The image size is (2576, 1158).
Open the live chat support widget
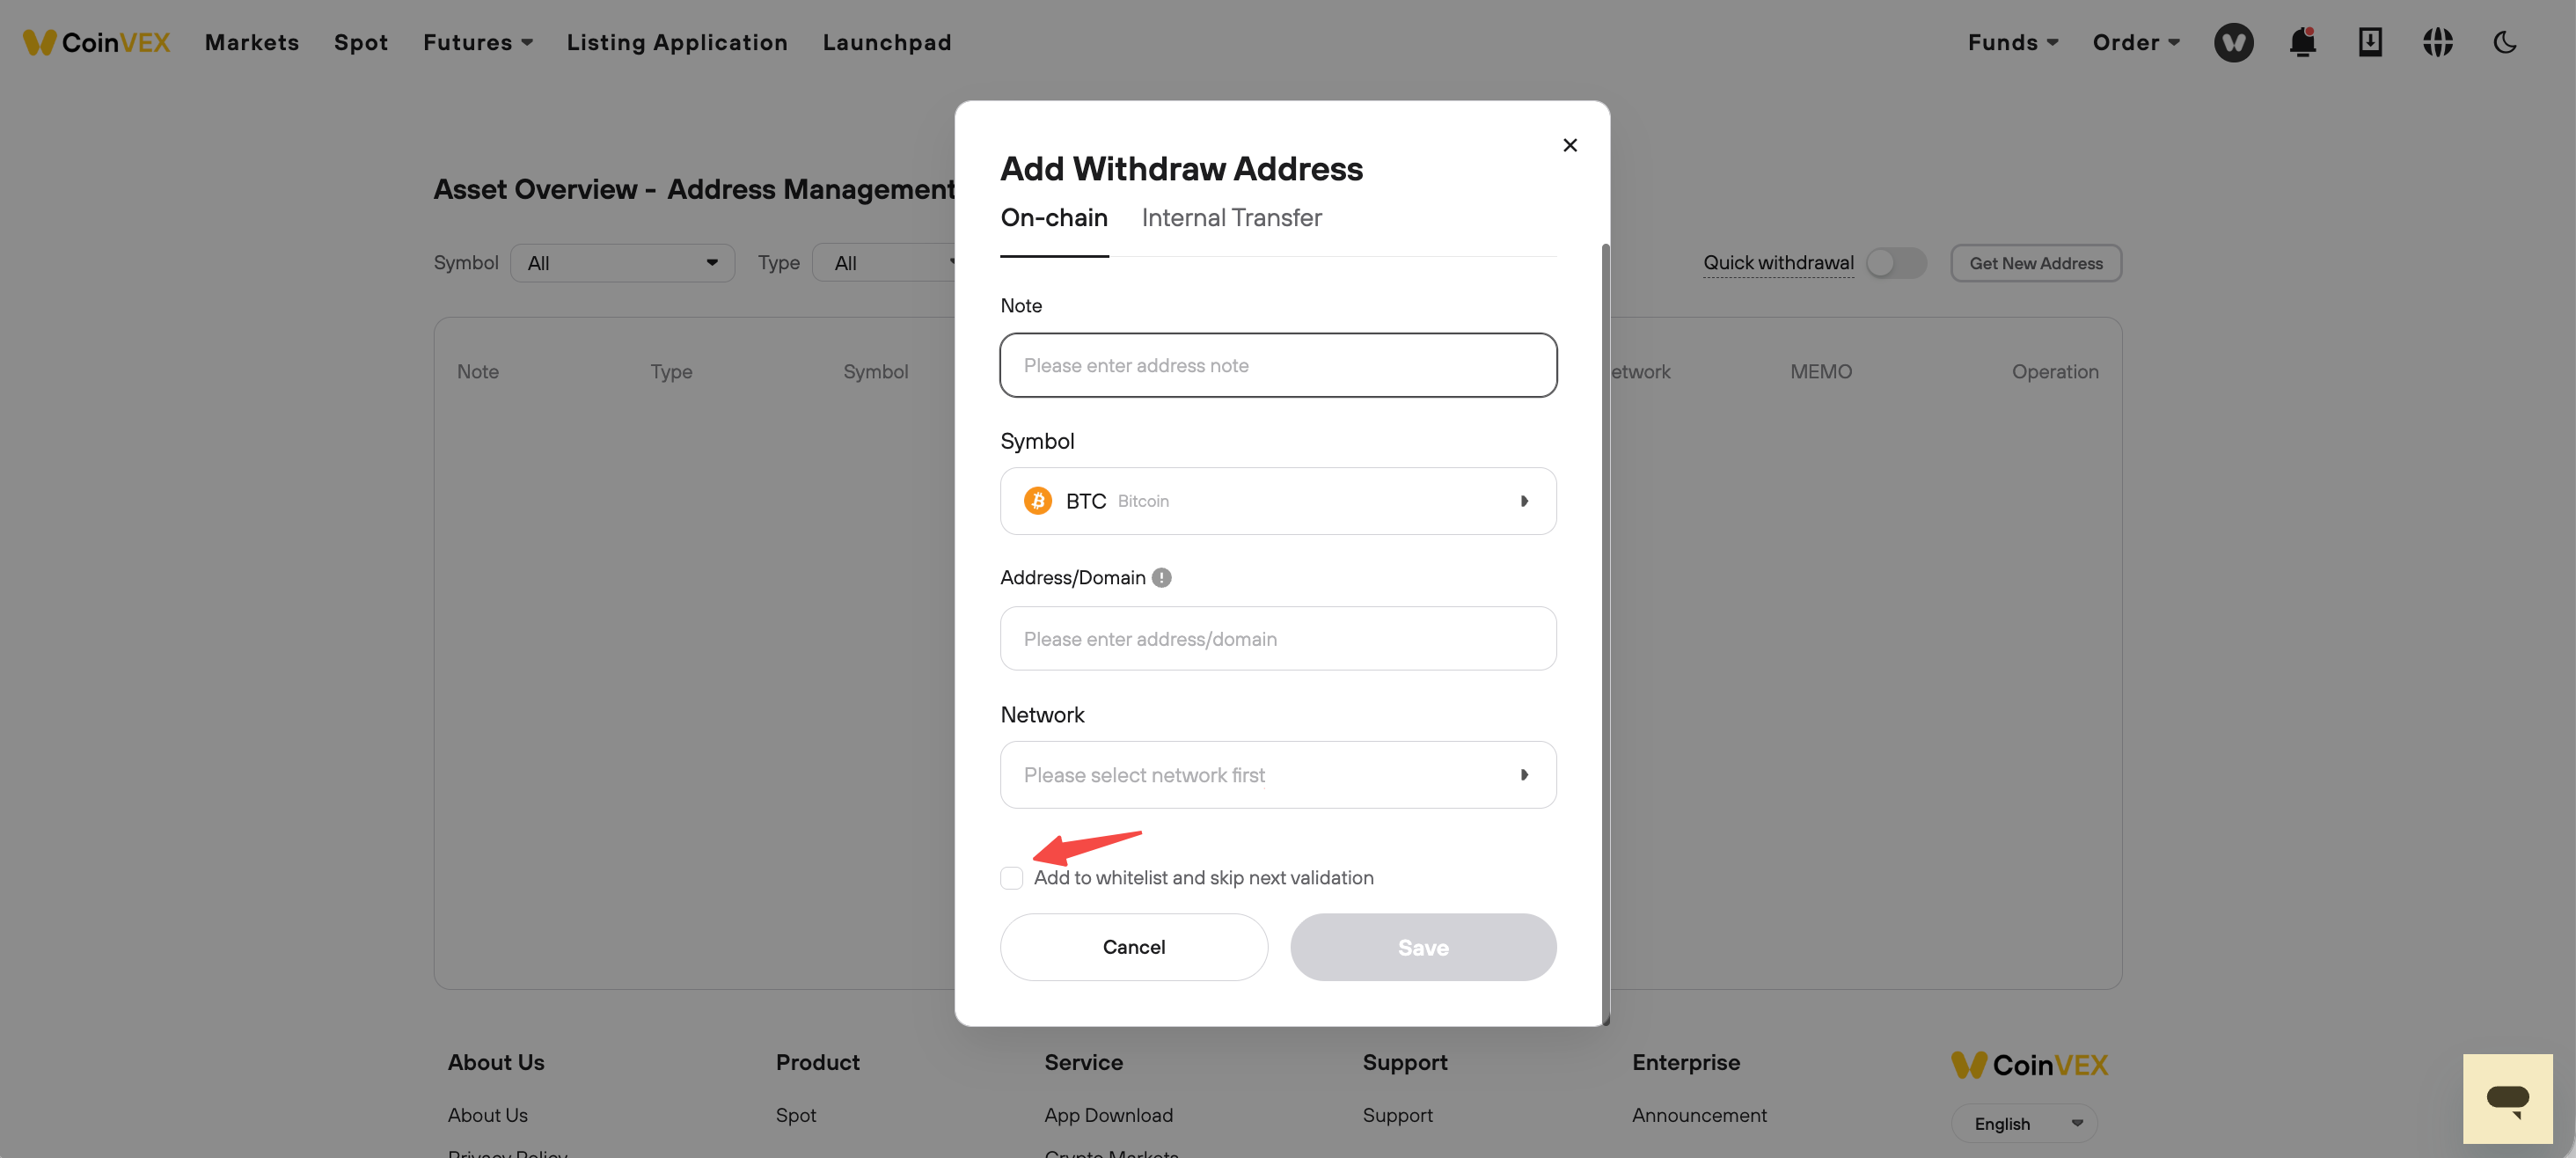click(x=2507, y=1098)
